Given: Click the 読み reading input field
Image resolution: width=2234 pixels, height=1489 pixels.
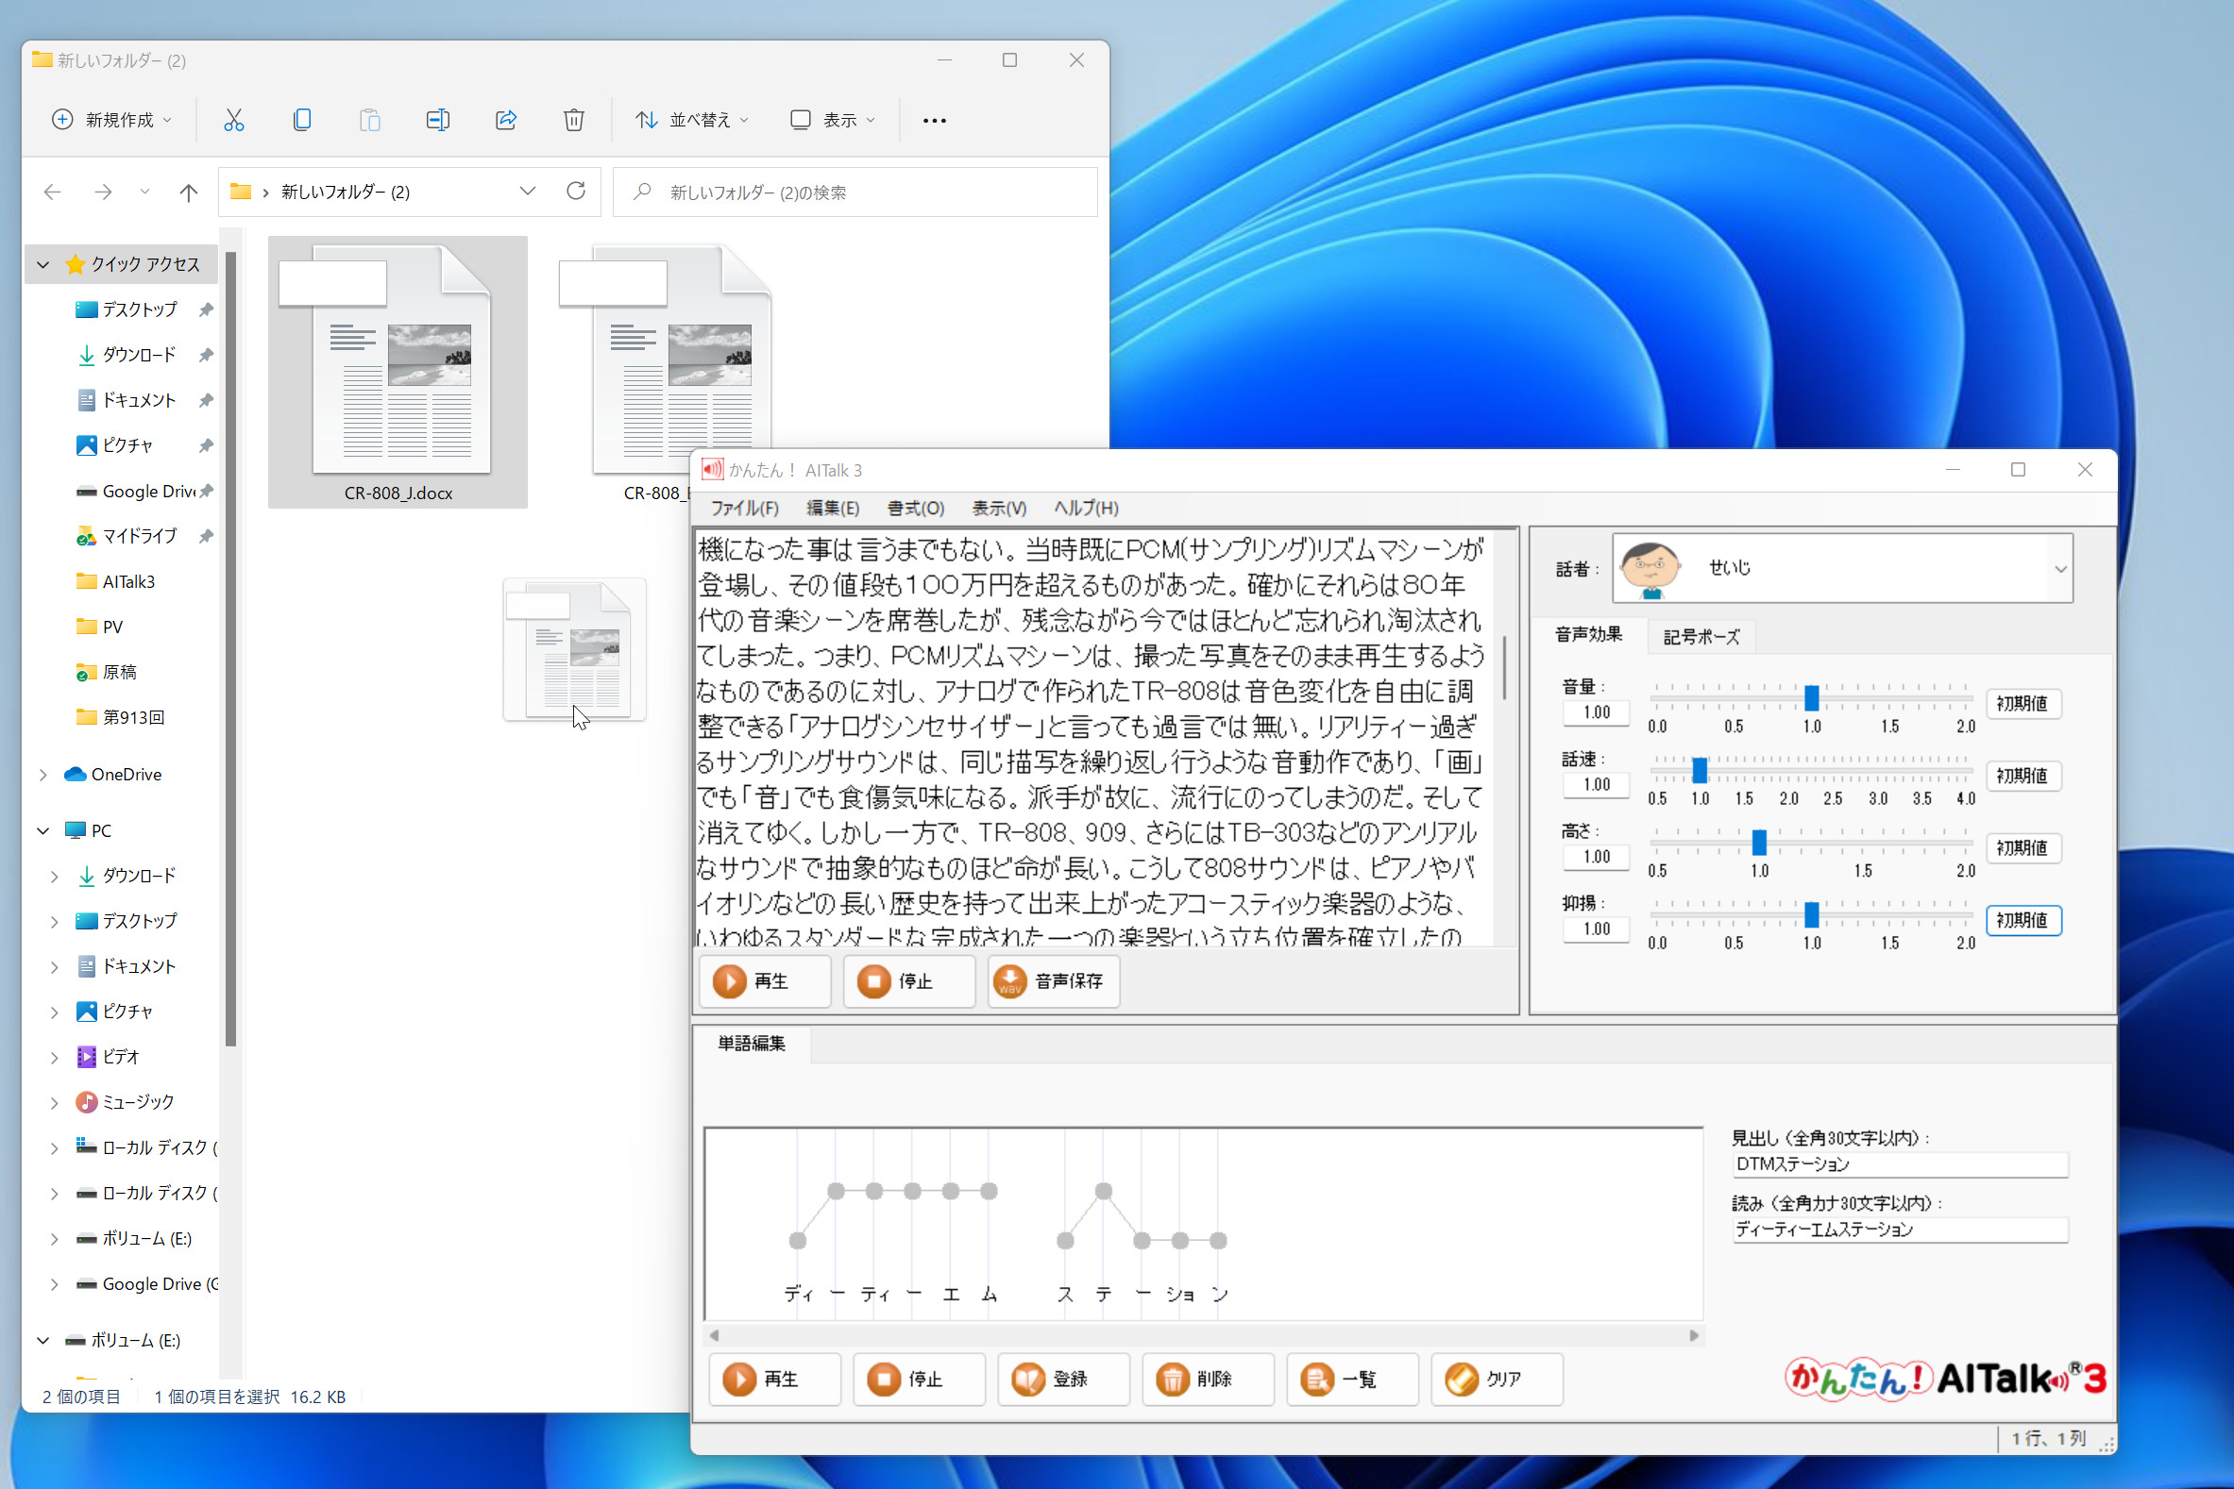Looking at the screenshot, I should [1900, 1230].
